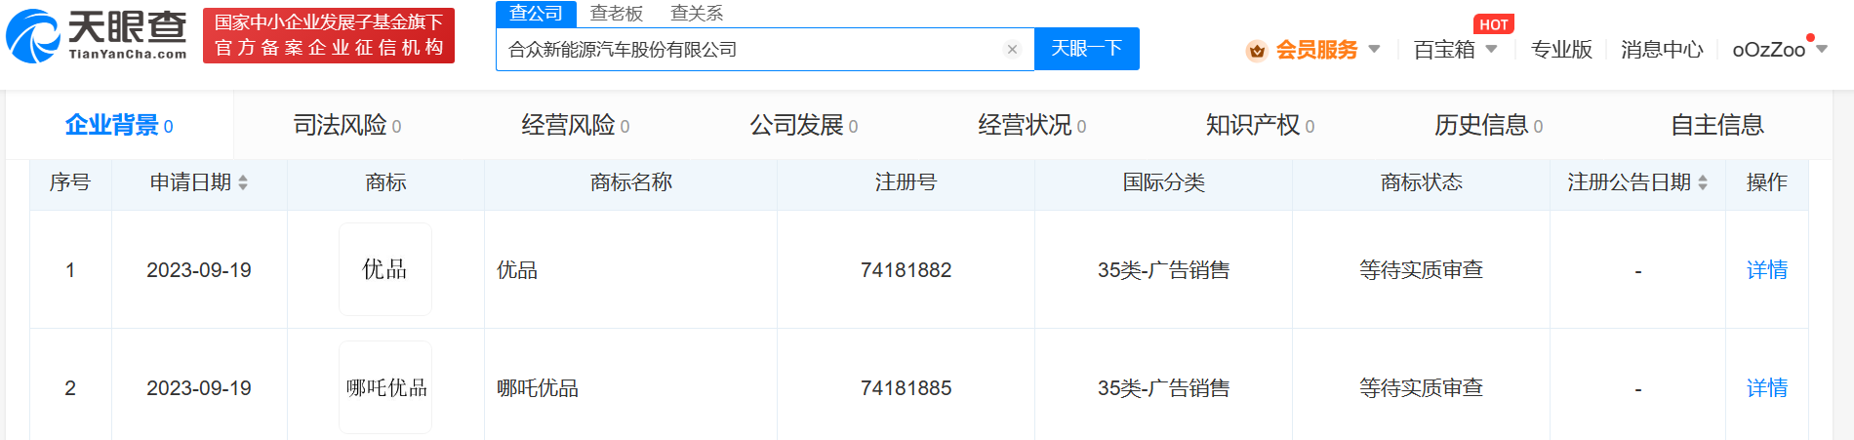The width and height of the screenshot is (1854, 440).
Task: Click the red 官方备案企业征信机构 banner
Action: tap(329, 36)
